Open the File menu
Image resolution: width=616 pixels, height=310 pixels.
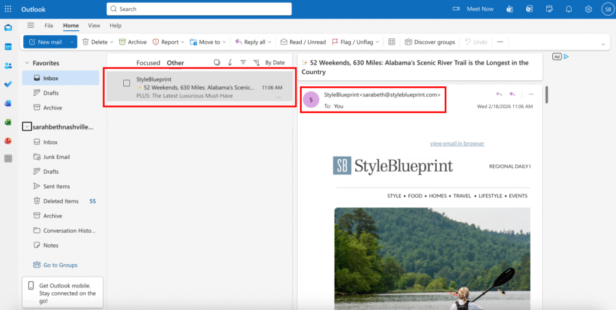(49, 25)
